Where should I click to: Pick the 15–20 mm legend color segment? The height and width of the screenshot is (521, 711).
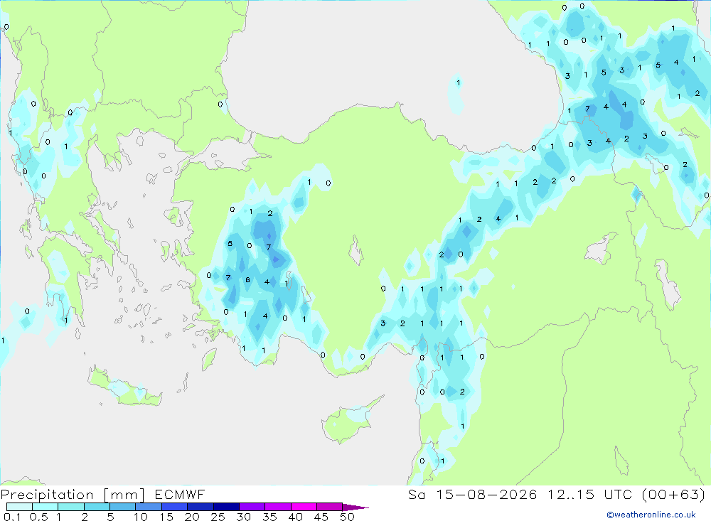coord(174,507)
